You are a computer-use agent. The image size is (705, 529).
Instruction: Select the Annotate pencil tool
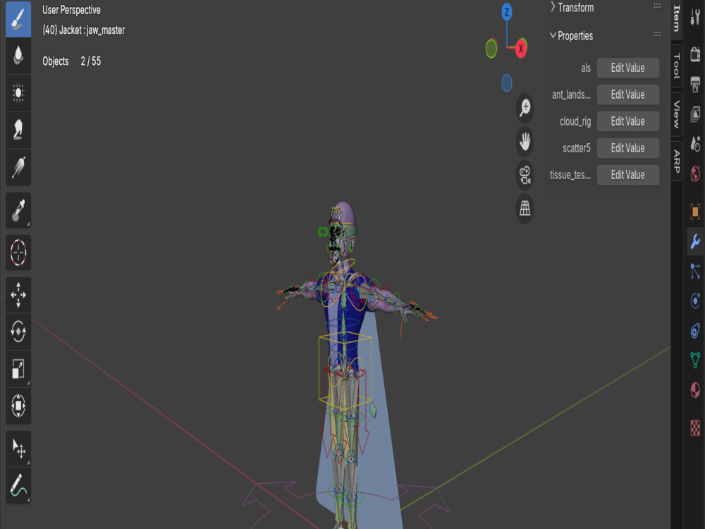click(18, 485)
